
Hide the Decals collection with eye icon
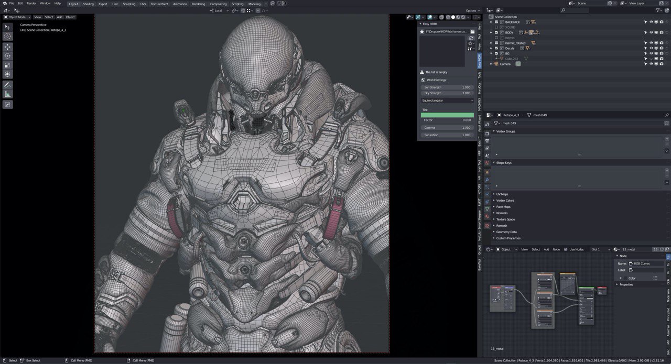click(x=651, y=48)
